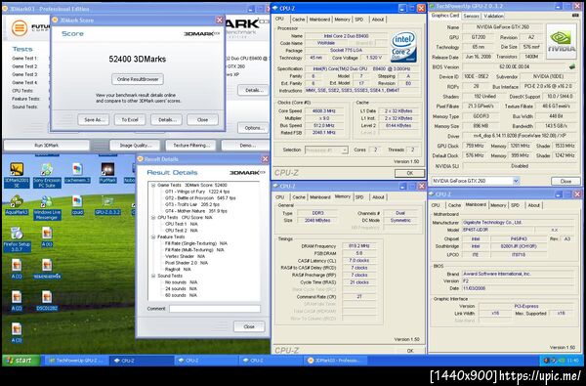This screenshot has width=586, height=386.
Task: Click the DRAM Frequency value in CPU-Z
Action: click(359, 246)
